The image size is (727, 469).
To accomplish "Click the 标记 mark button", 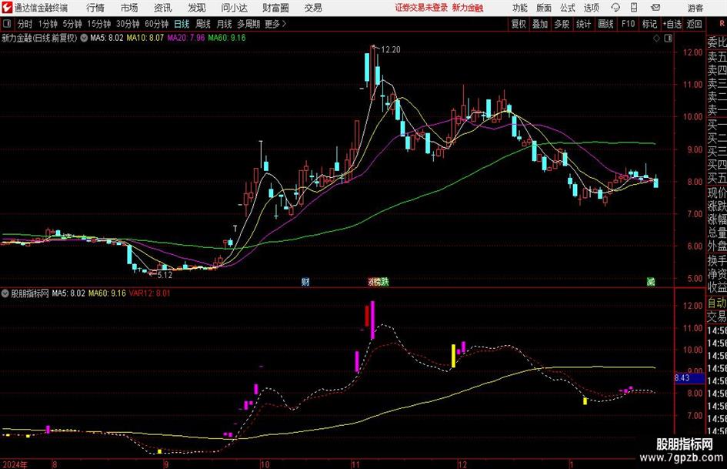I will tap(649, 24).
